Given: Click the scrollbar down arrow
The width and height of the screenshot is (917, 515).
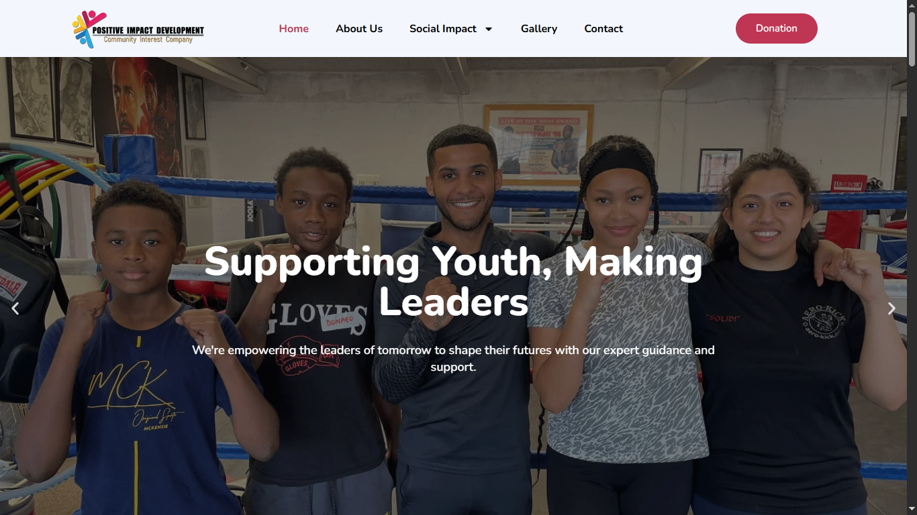Looking at the screenshot, I should click(x=912, y=510).
